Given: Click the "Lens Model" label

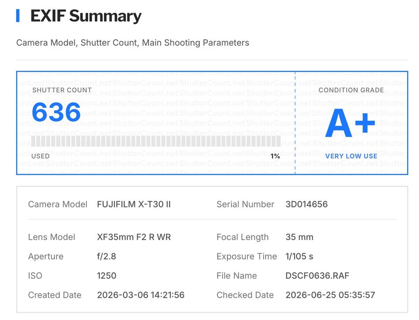Looking at the screenshot, I should tap(52, 237).
